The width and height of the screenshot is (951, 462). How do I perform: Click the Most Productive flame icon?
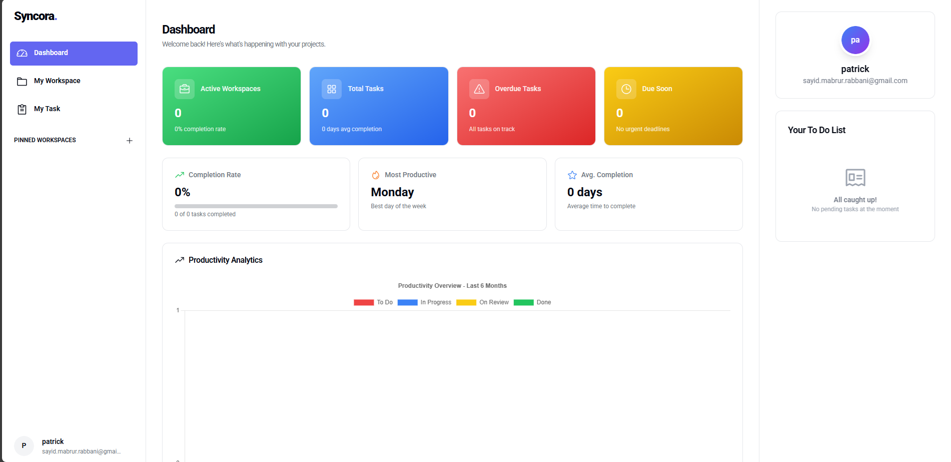tap(376, 175)
